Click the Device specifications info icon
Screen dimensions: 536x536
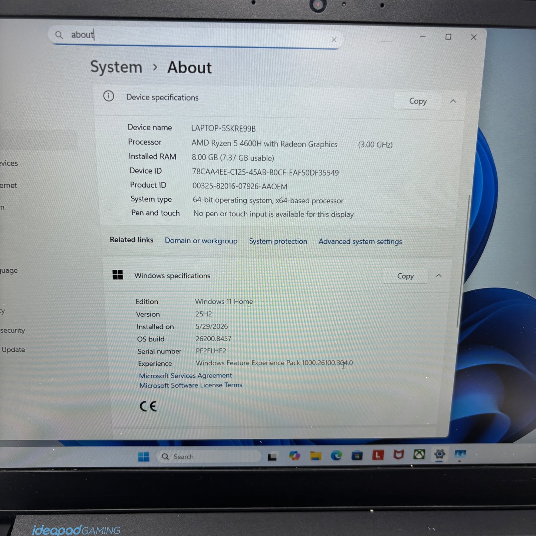108,96
